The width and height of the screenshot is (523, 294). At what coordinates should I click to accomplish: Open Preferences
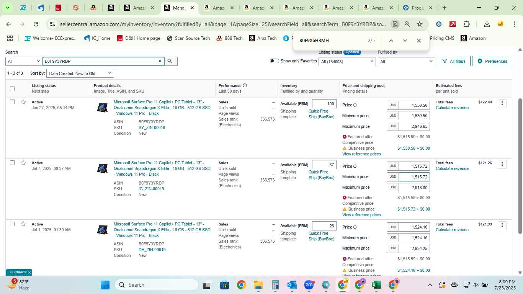coord(492,61)
